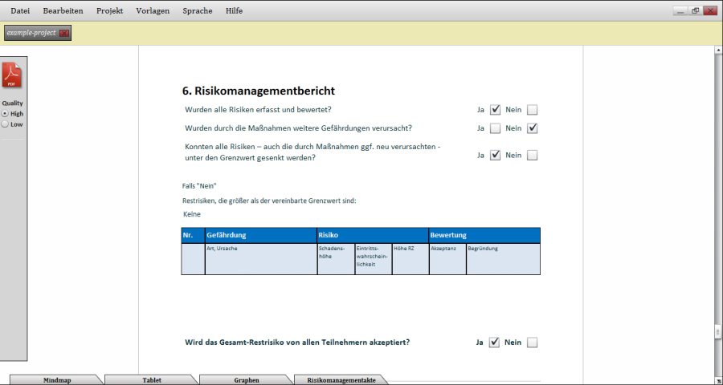The width and height of the screenshot is (723, 385).
Task: Uncheck Ja for Gesamt-Restrisiko akzeptiert
Action: point(494,342)
